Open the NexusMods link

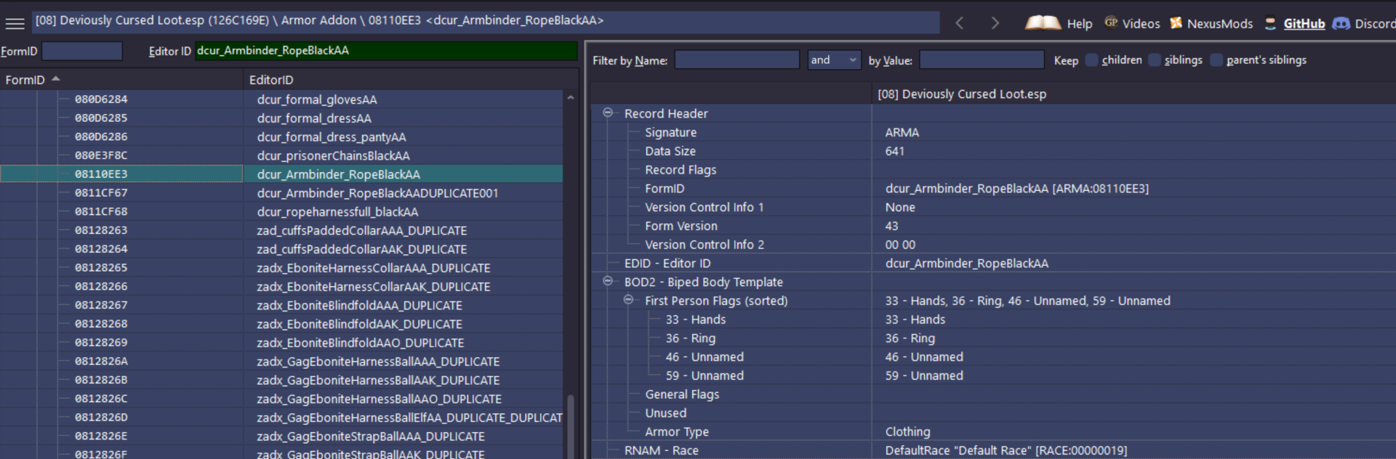click(x=1211, y=23)
